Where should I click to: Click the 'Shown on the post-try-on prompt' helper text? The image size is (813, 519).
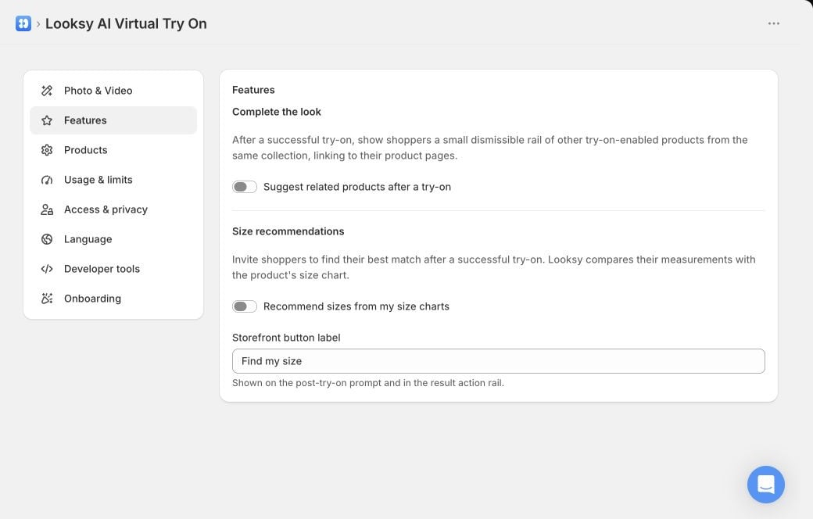368,383
